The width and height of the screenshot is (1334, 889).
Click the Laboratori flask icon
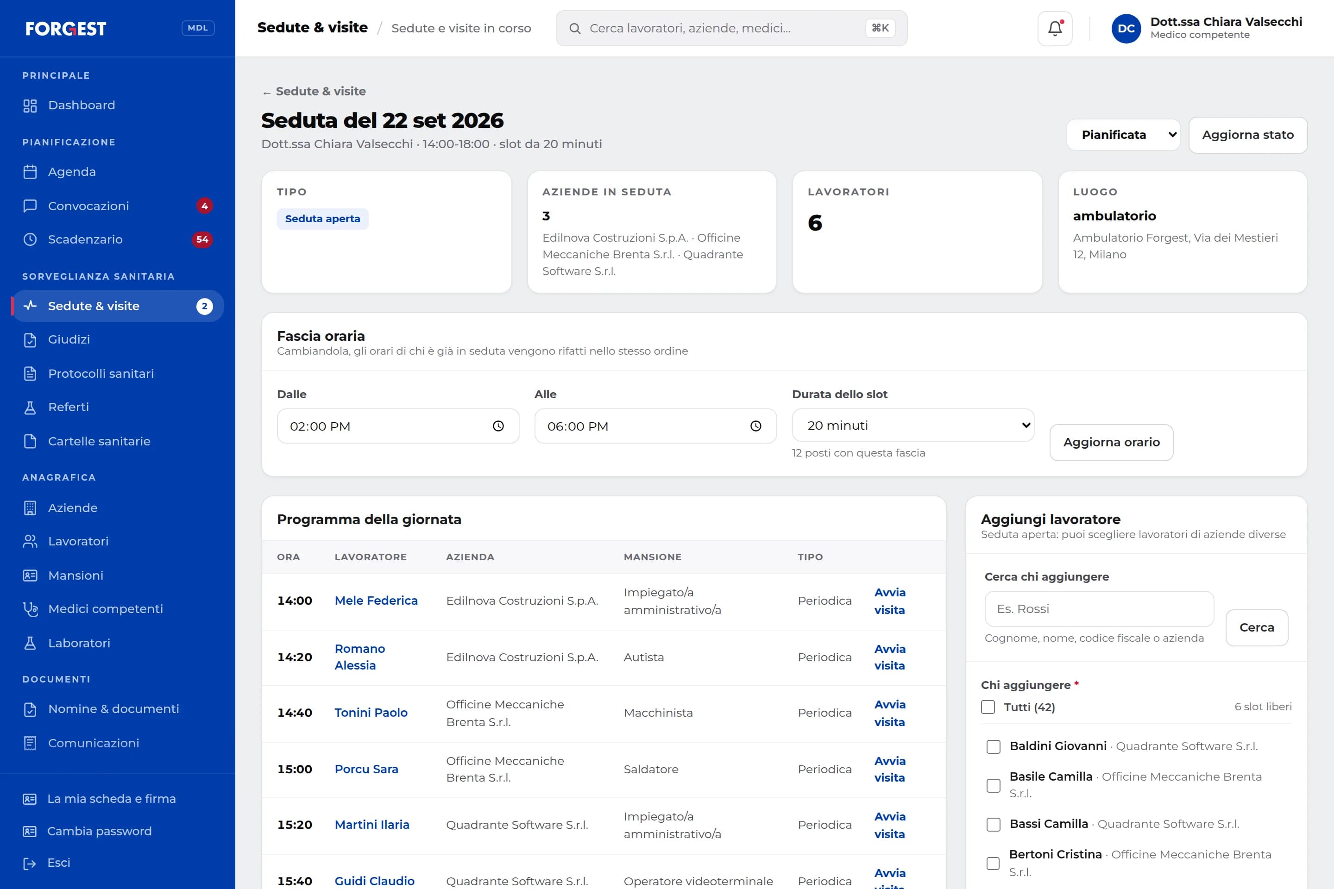(30, 643)
